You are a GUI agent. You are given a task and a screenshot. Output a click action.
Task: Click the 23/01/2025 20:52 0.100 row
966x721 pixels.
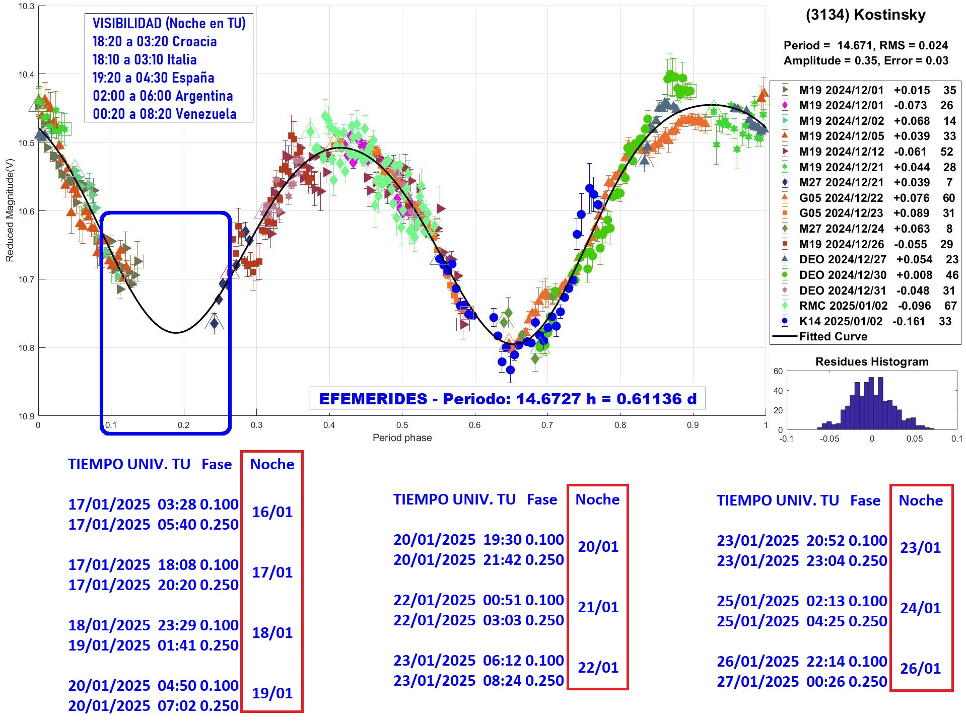coord(802,540)
